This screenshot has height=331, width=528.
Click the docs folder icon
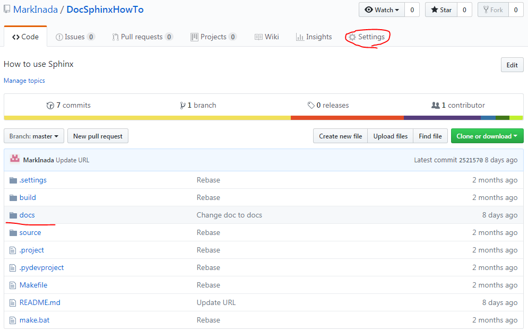click(x=13, y=215)
